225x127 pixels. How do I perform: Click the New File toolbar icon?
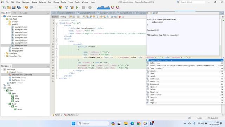pos(4,7)
